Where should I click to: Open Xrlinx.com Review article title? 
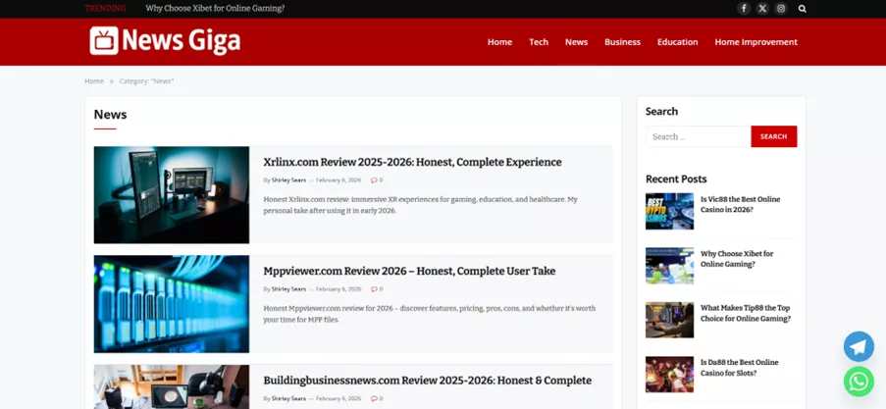pyautogui.click(x=412, y=162)
